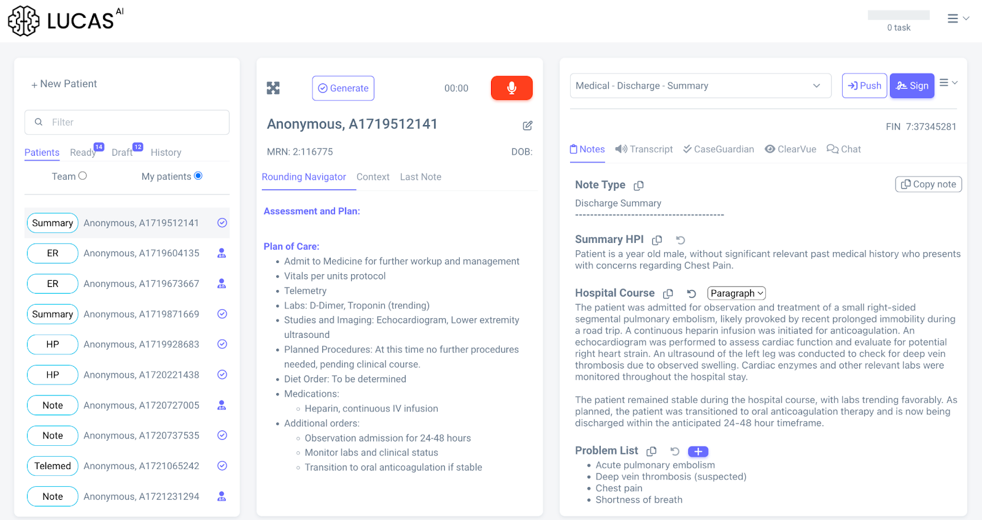The image size is (982, 520).
Task: Select the Team radio button
Action: (82, 176)
